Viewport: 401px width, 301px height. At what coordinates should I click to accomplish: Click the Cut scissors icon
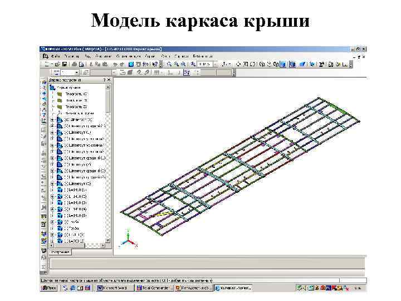[x=91, y=64]
